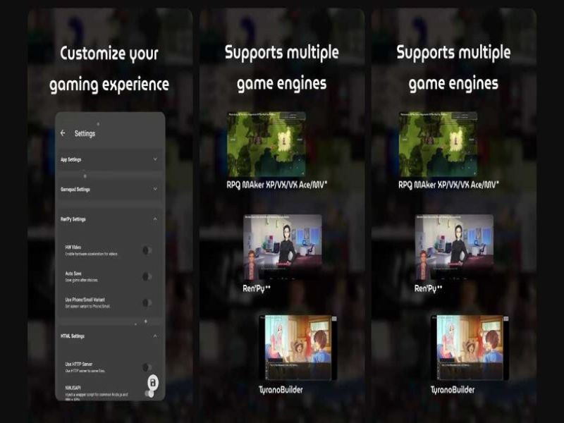Click the rightmost panel's TyranoBuilder caption
The width and height of the screenshot is (564, 423).
(x=453, y=390)
